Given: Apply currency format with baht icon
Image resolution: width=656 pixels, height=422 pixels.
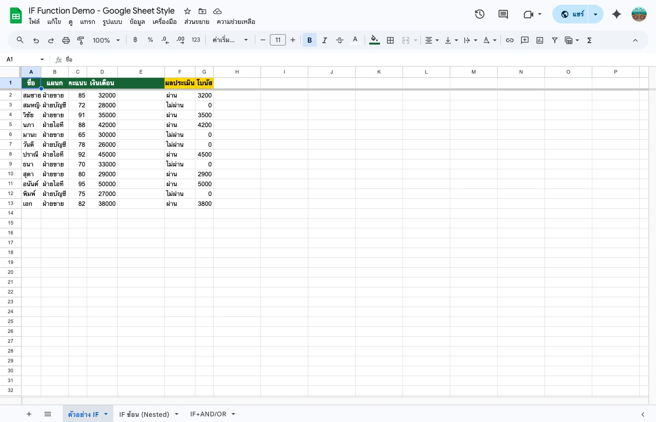Looking at the screenshot, I should 135,40.
